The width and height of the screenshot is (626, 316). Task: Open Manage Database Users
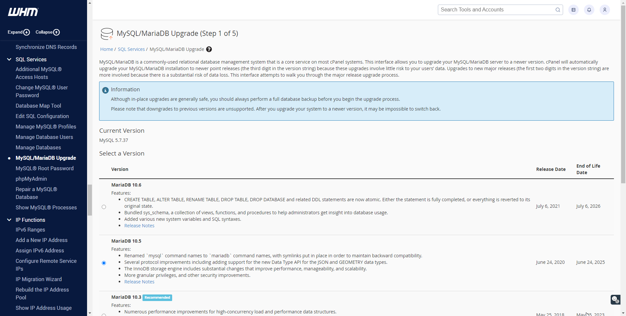(44, 137)
